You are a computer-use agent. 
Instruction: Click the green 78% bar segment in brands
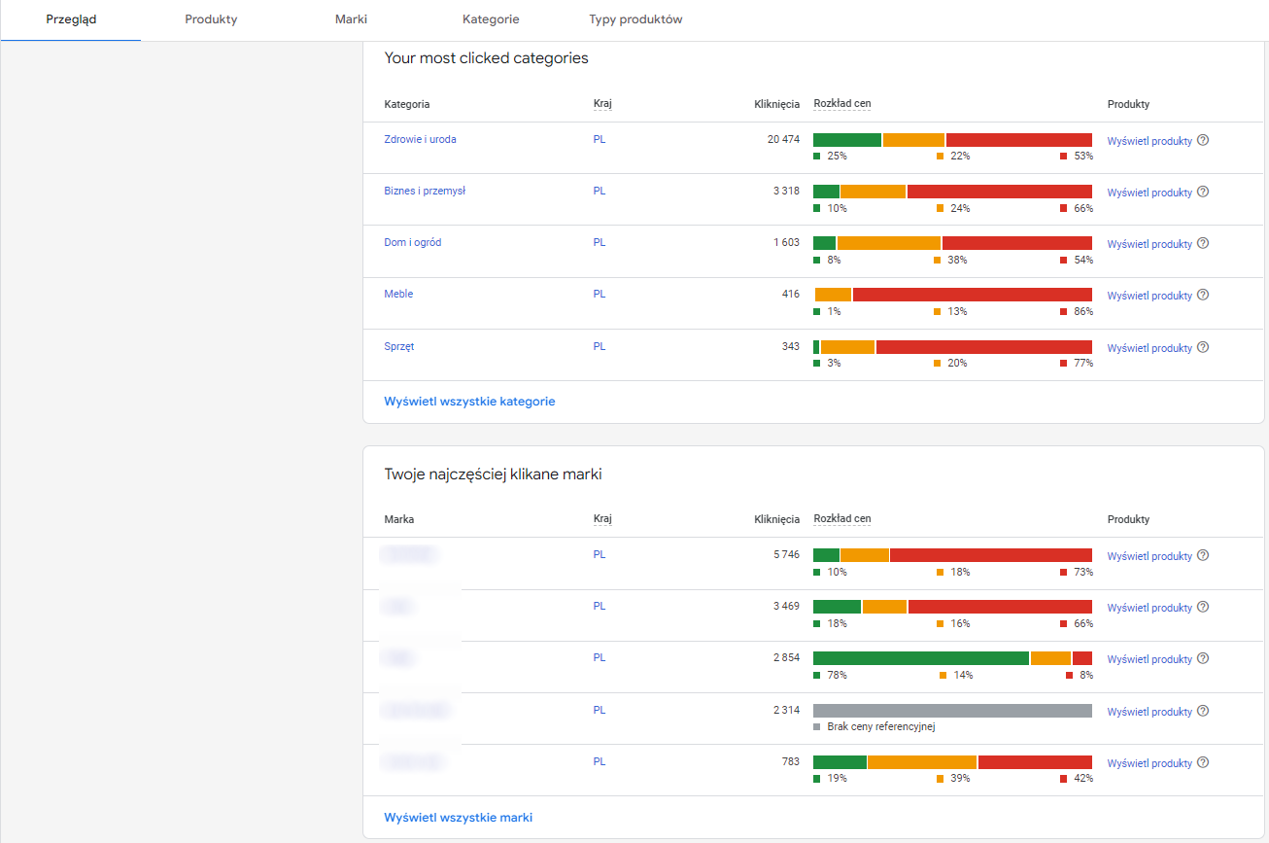point(921,658)
